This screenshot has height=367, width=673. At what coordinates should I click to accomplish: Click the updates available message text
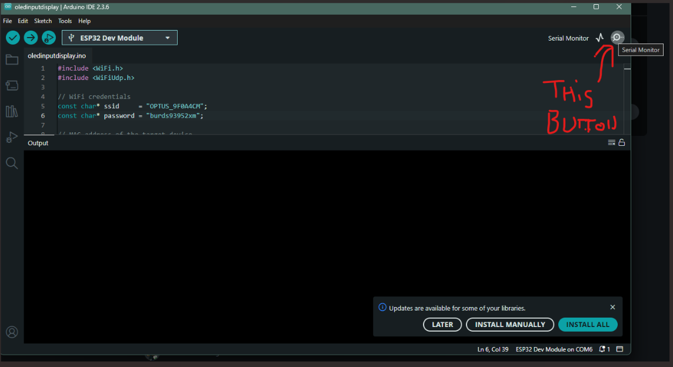coord(457,308)
